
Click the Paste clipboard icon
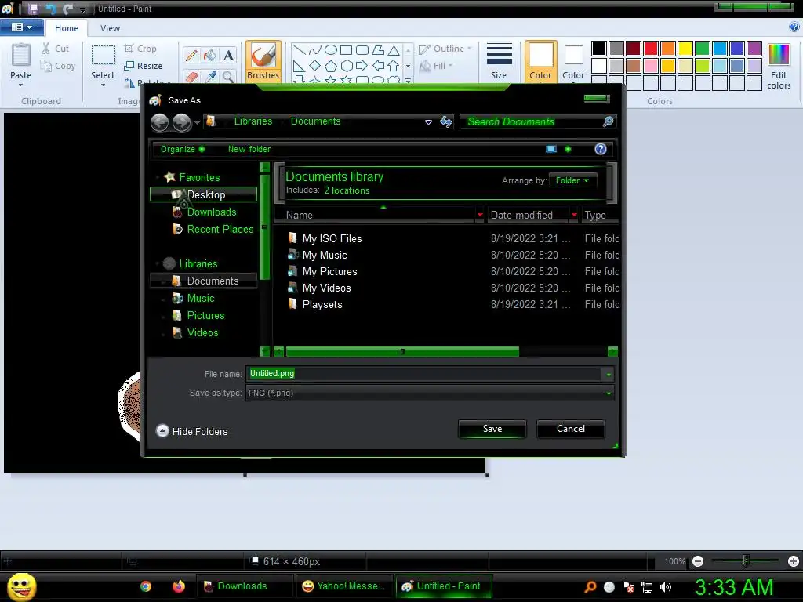(21, 55)
